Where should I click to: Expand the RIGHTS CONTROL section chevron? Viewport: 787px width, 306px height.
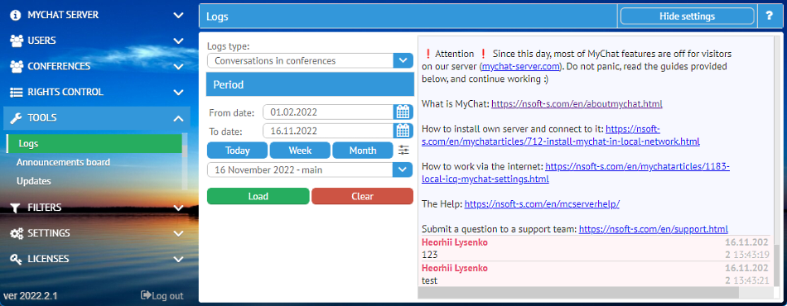tap(178, 92)
